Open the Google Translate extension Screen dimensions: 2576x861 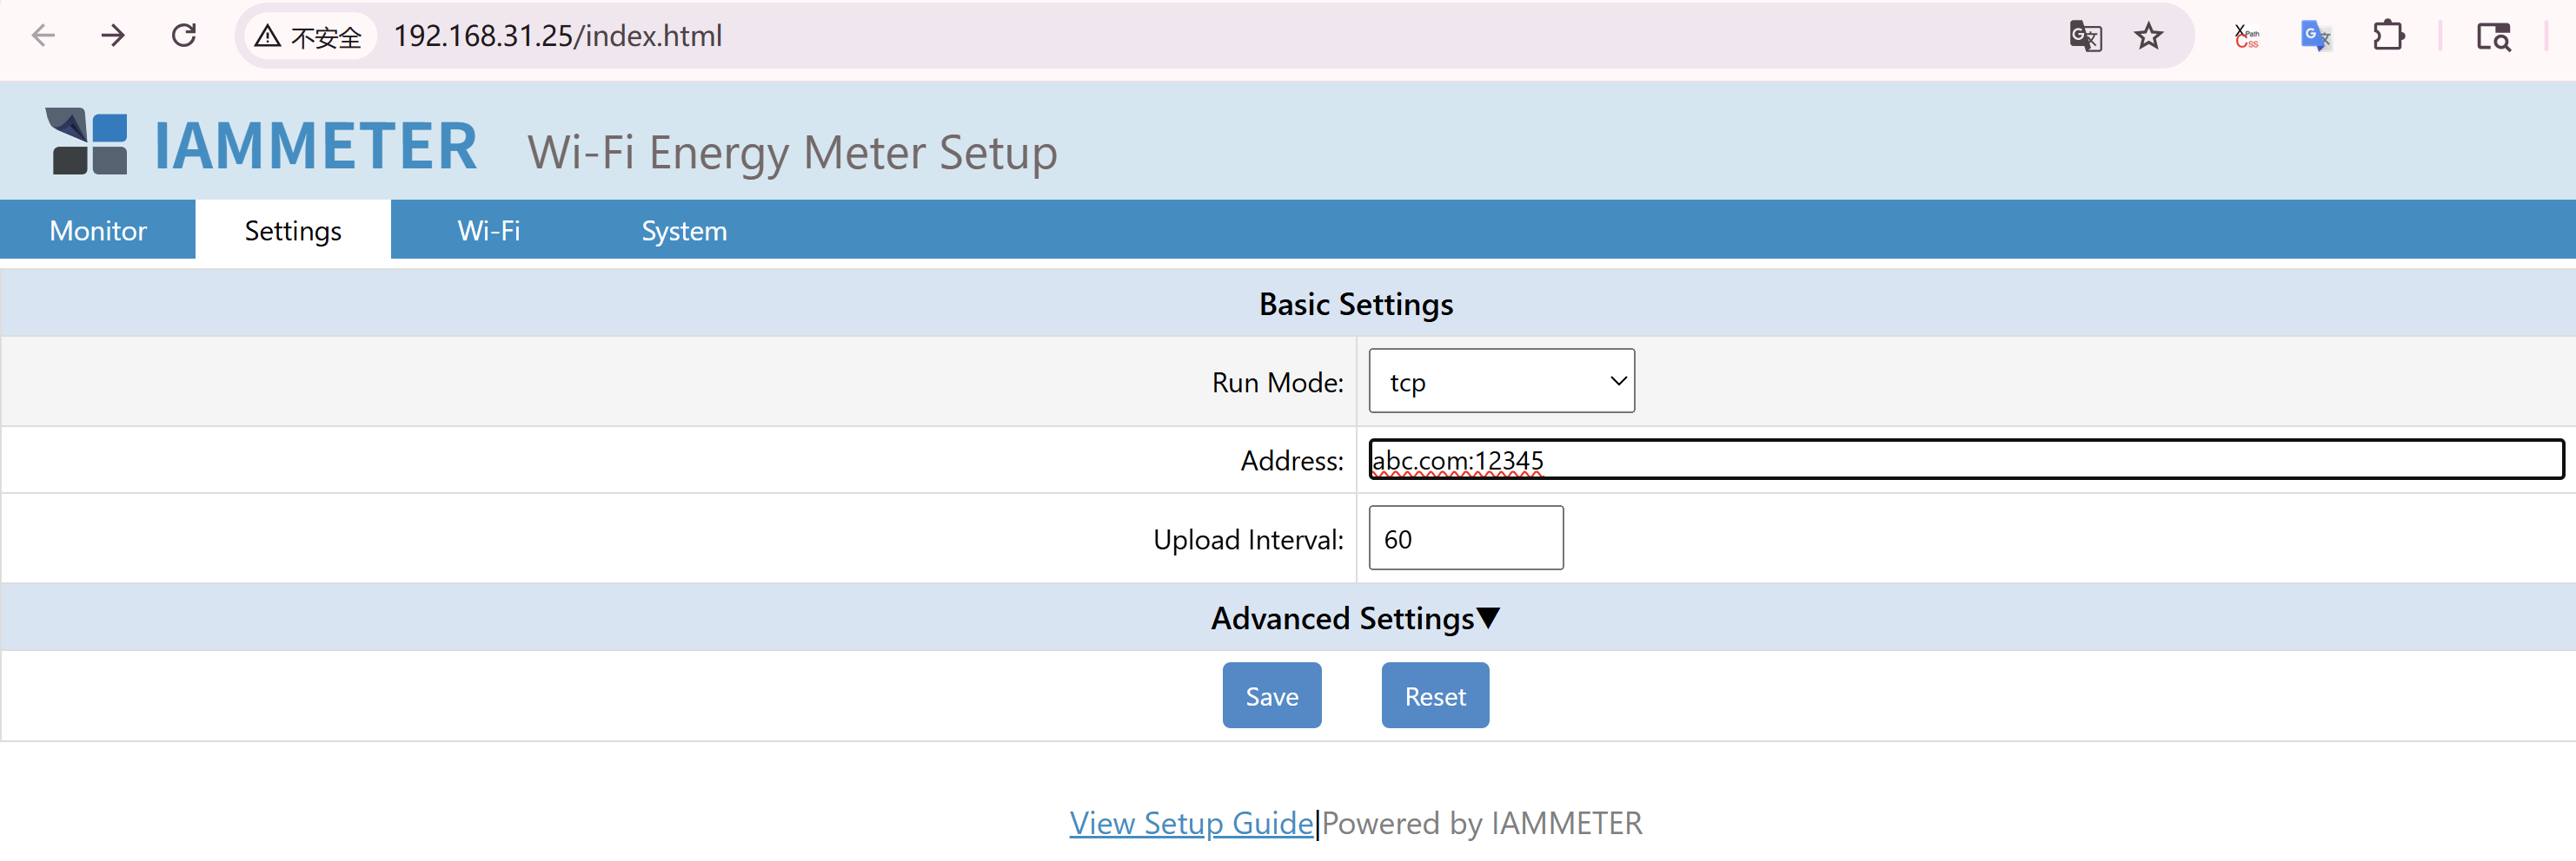2315,37
